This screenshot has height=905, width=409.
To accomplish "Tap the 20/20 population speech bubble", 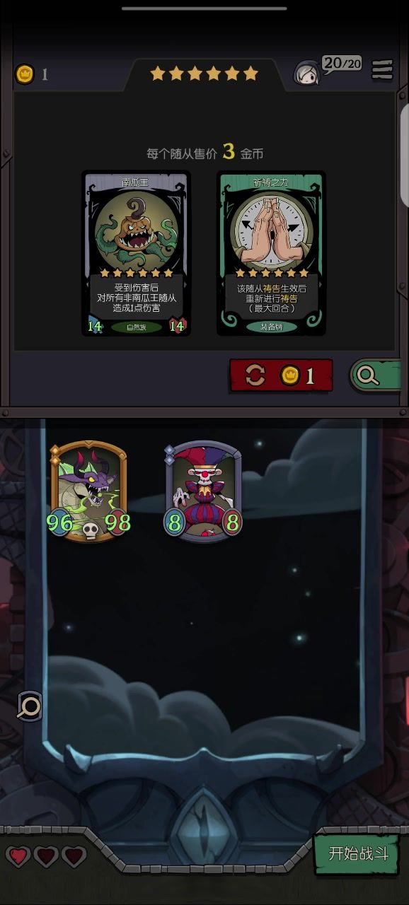I will click(x=342, y=64).
